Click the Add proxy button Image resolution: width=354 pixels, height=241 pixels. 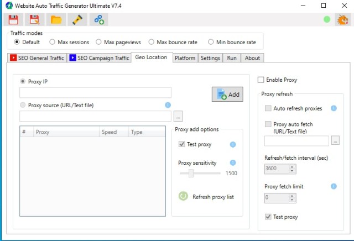[x=227, y=95]
